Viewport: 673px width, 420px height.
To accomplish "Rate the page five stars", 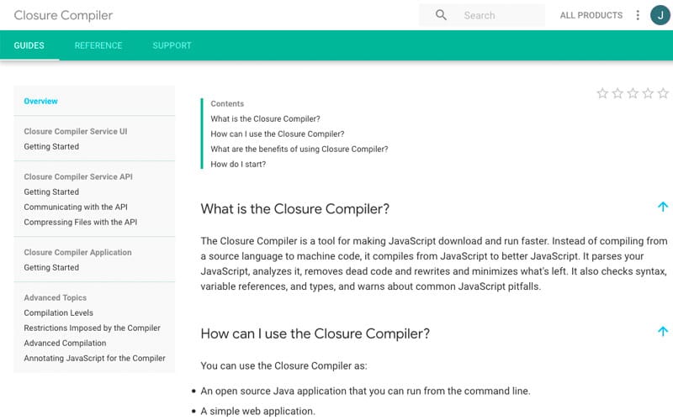I will tap(663, 93).
